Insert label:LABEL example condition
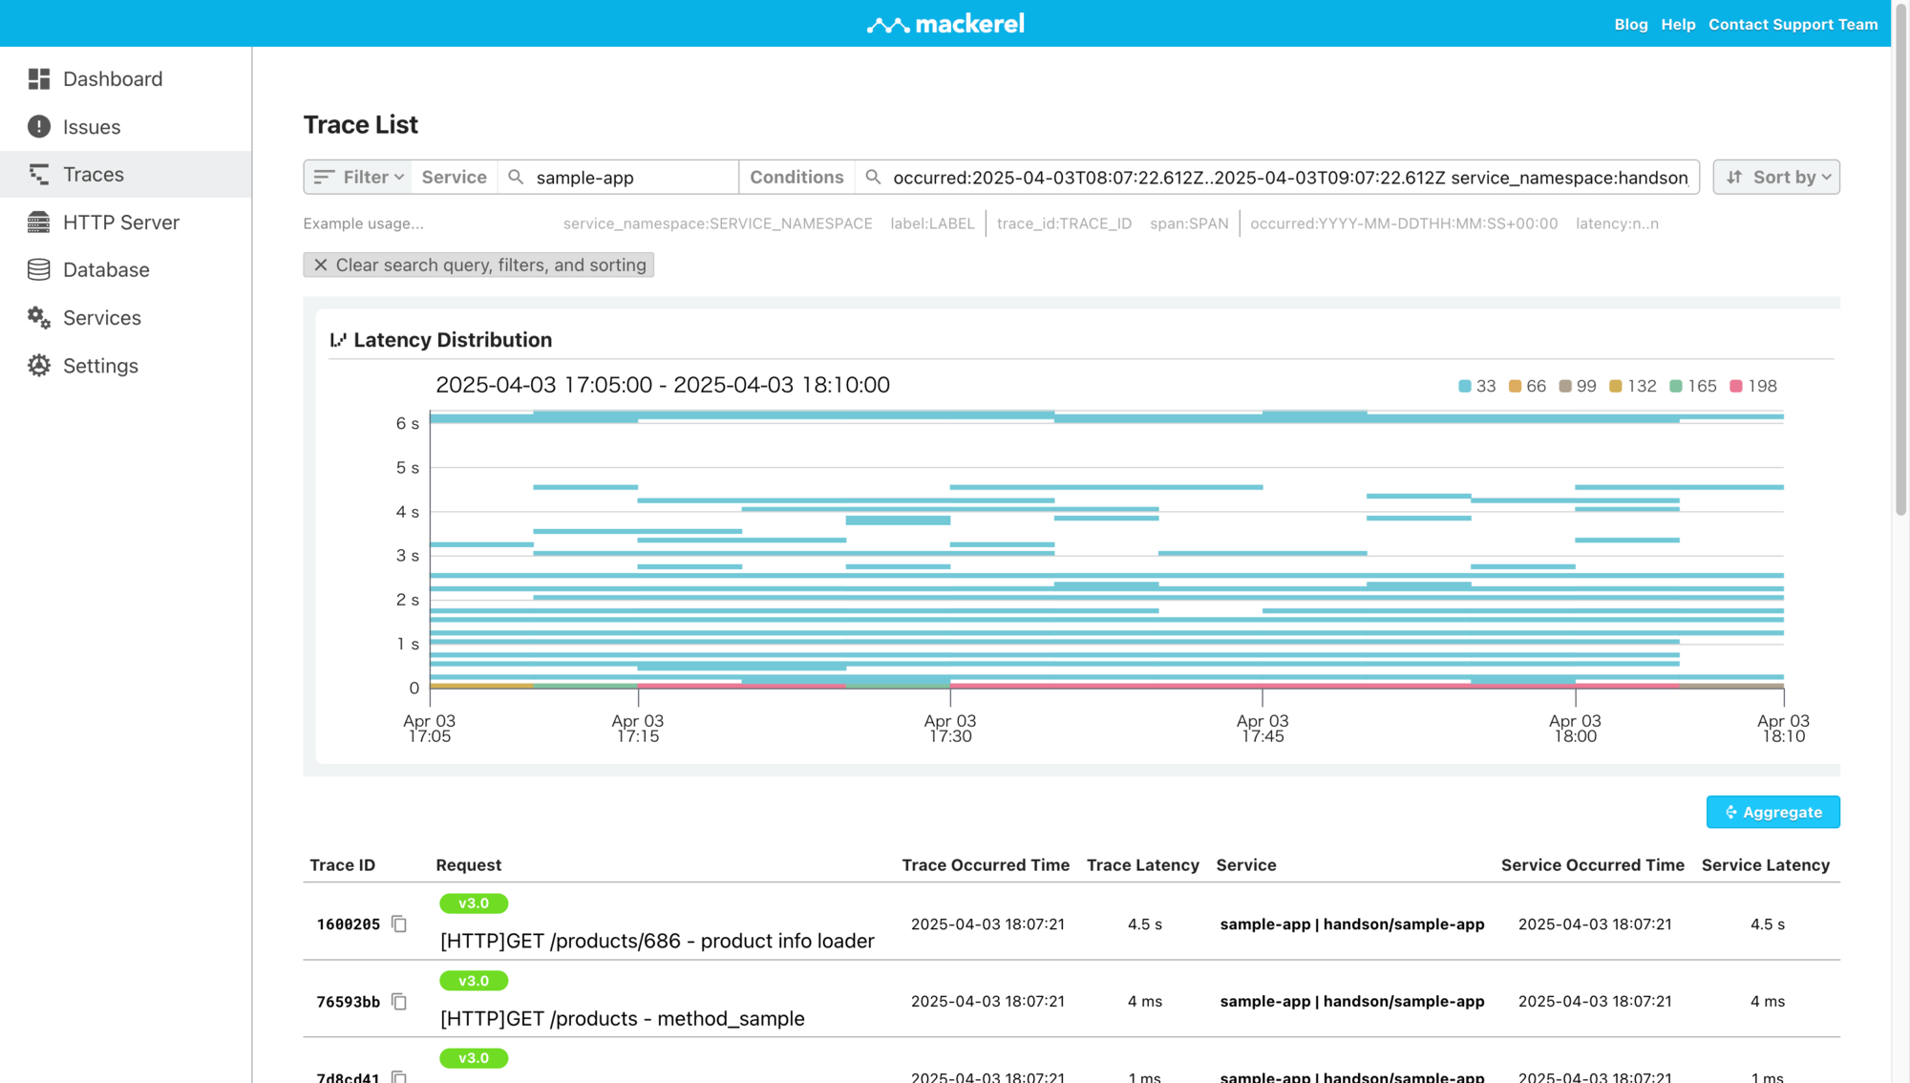The image size is (1910, 1083). pyautogui.click(x=932, y=223)
